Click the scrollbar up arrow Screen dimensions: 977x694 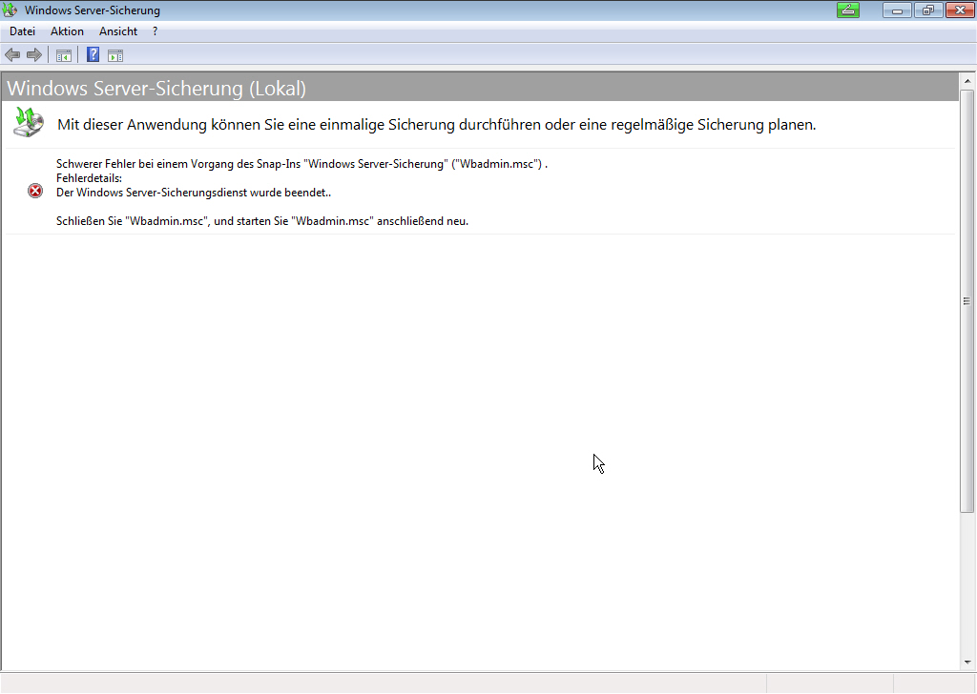[x=967, y=81]
